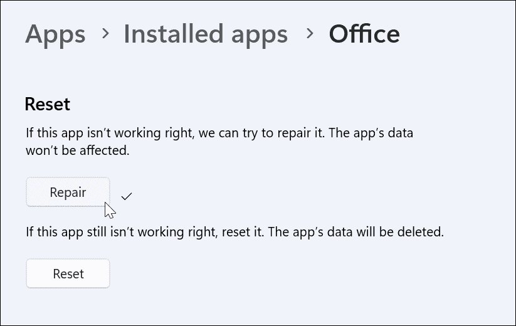The width and height of the screenshot is (516, 326).
Task: Click the repair-completed tick mark
Action: (x=127, y=196)
